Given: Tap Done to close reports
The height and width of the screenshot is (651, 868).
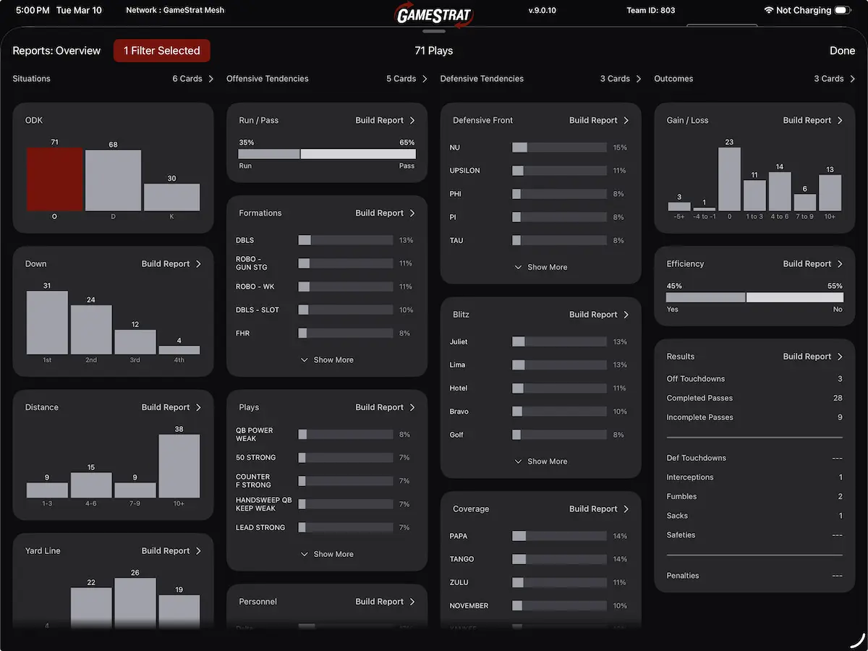Looking at the screenshot, I should [842, 51].
